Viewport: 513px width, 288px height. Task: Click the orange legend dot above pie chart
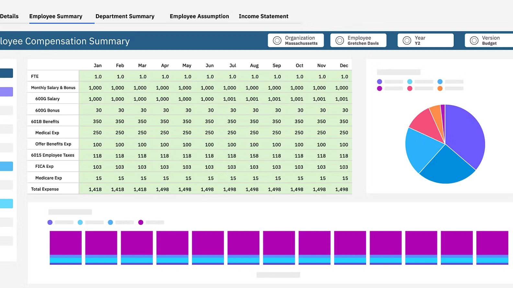[440, 89]
